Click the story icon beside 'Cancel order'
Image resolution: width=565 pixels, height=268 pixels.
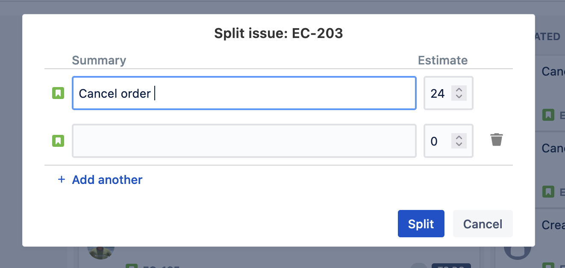58,93
